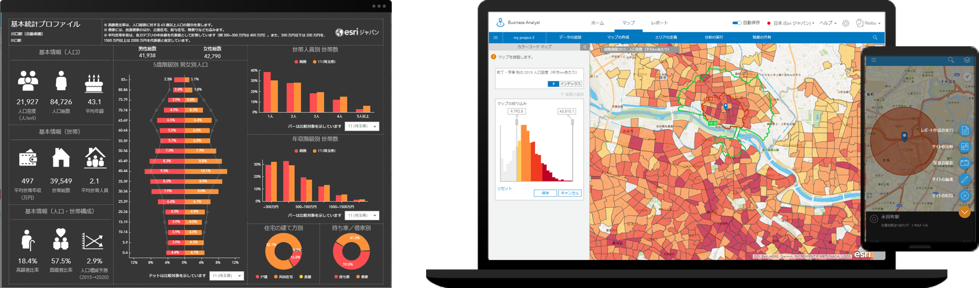Viewport: 979px width, 288px height.
Task: Open the ヘルプ dropdown menu
Action: coord(828,23)
